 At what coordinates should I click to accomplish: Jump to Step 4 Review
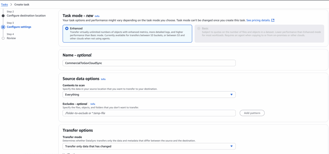pos(11,38)
